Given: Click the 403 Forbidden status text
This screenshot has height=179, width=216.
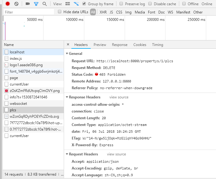Looking at the screenshot, I should pos(112,74).
